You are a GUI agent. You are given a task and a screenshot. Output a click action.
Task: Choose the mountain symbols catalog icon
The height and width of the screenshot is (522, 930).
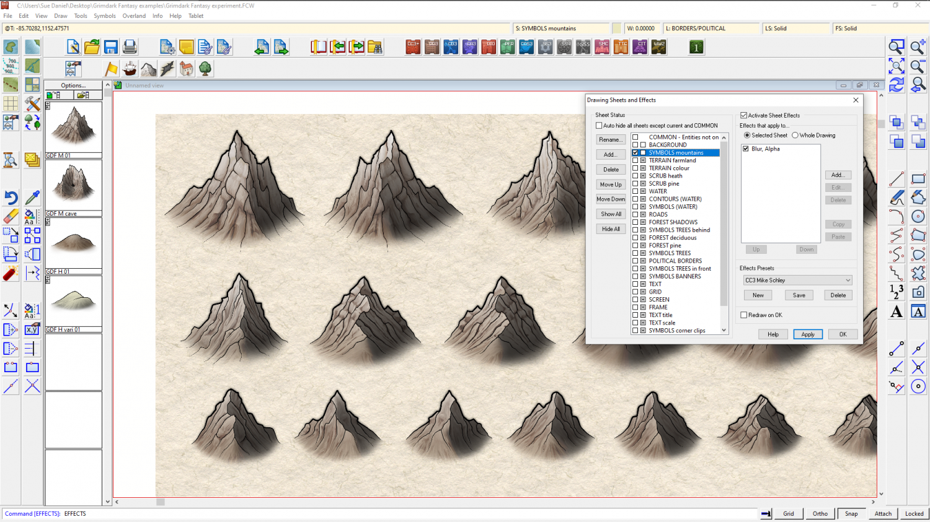[x=149, y=69]
